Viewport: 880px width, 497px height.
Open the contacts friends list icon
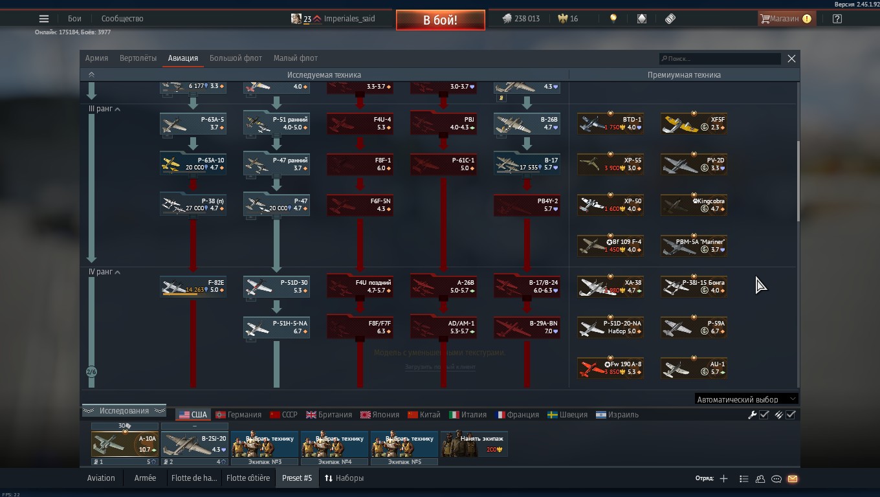(760, 479)
